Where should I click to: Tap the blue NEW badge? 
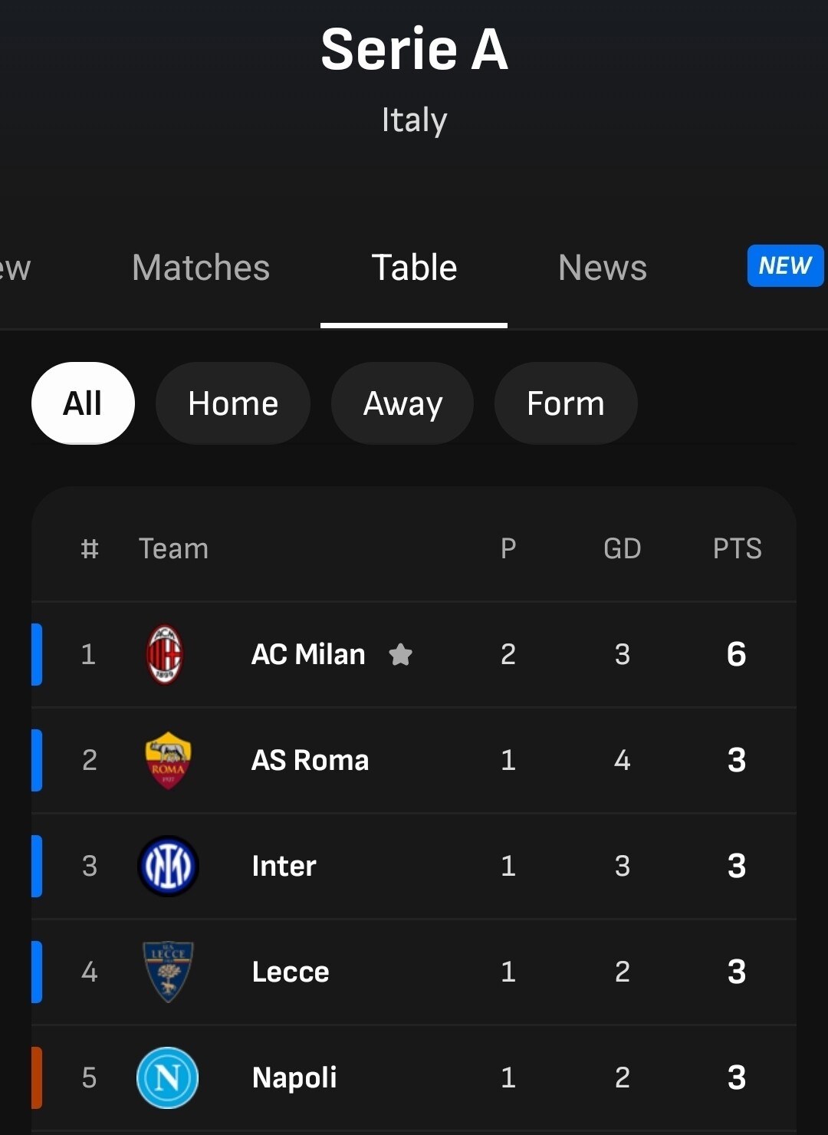(785, 265)
